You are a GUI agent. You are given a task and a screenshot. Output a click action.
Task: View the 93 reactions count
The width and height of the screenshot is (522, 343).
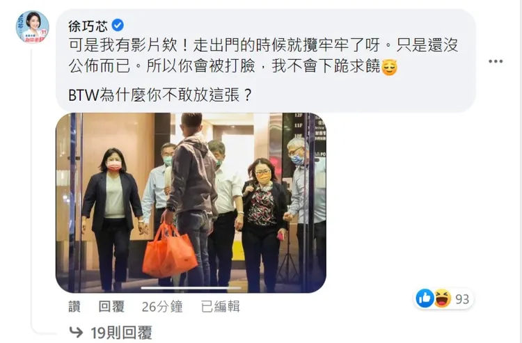pos(462,299)
